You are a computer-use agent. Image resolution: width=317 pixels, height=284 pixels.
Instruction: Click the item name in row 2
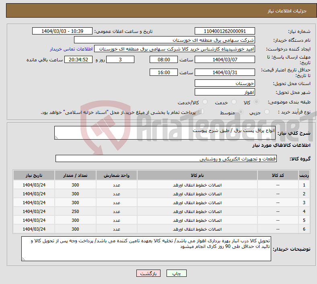[x=197, y=194]
